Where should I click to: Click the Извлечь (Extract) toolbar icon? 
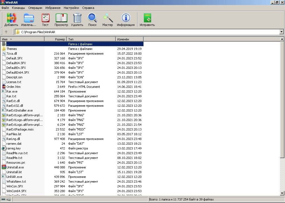click(29, 18)
